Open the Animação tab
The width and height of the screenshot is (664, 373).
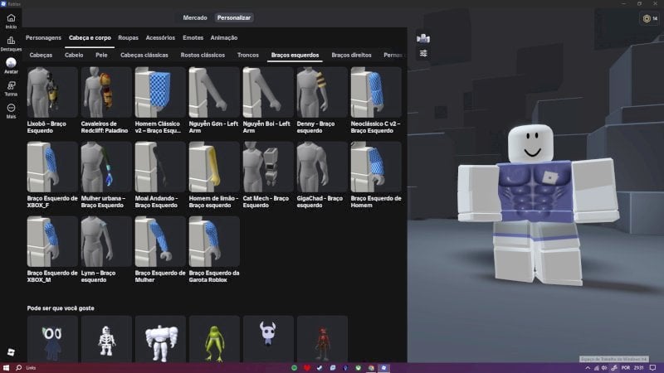(224, 37)
